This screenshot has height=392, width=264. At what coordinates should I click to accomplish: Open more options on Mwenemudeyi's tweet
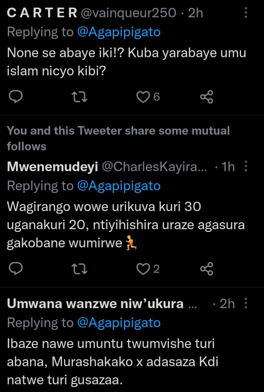click(x=246, y=166)
